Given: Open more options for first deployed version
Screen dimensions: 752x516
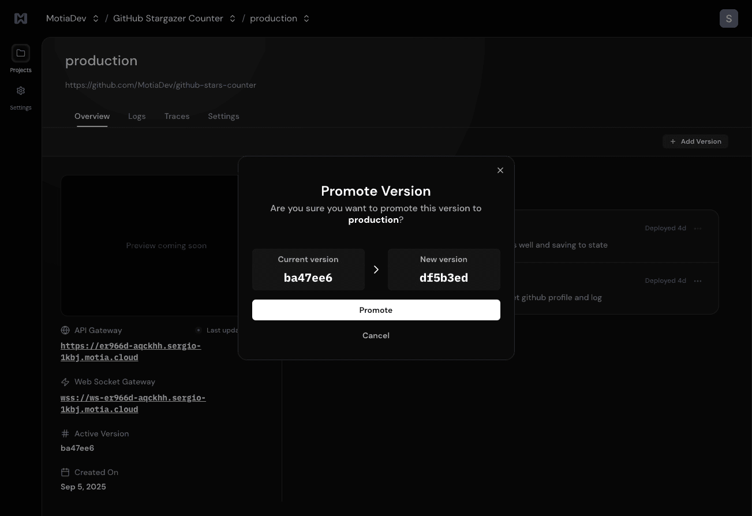Looking at the screenshot, I should click(698, 229).
